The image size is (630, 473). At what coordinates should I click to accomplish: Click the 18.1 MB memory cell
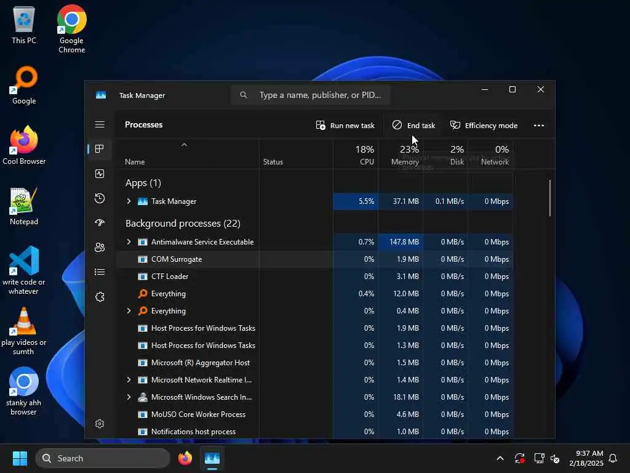pos(400,397)
